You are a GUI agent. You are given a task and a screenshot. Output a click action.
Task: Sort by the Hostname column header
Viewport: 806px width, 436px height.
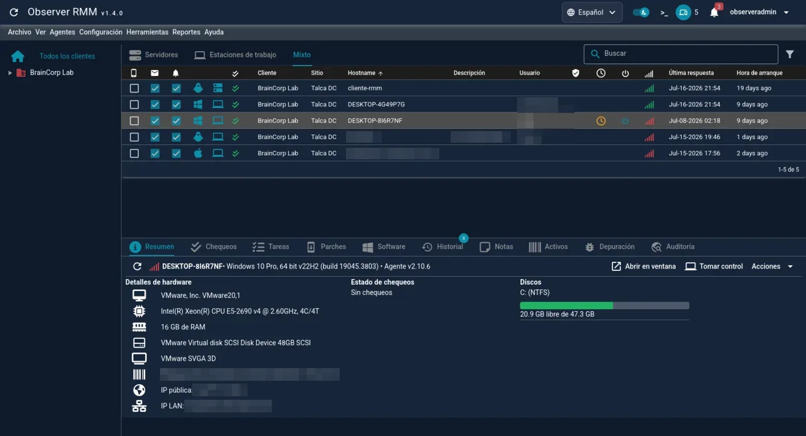click(x=365, y=73)
